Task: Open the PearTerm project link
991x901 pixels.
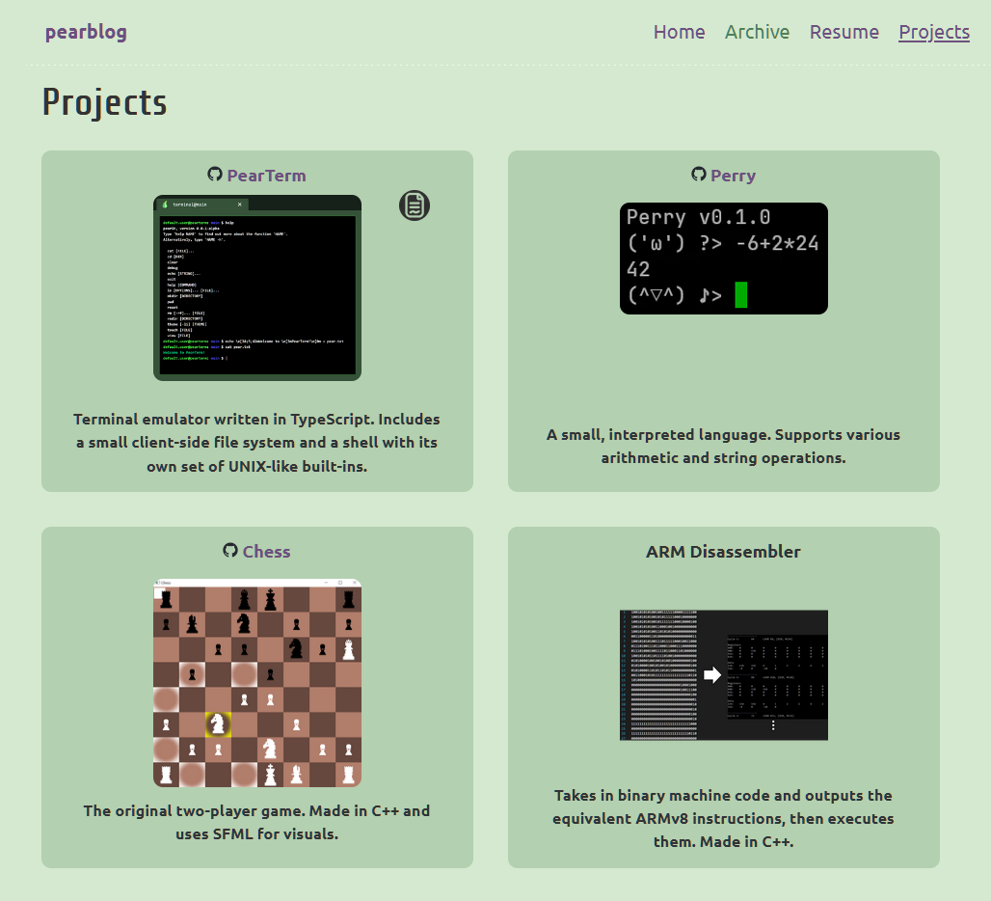Action: coord(266,176)
